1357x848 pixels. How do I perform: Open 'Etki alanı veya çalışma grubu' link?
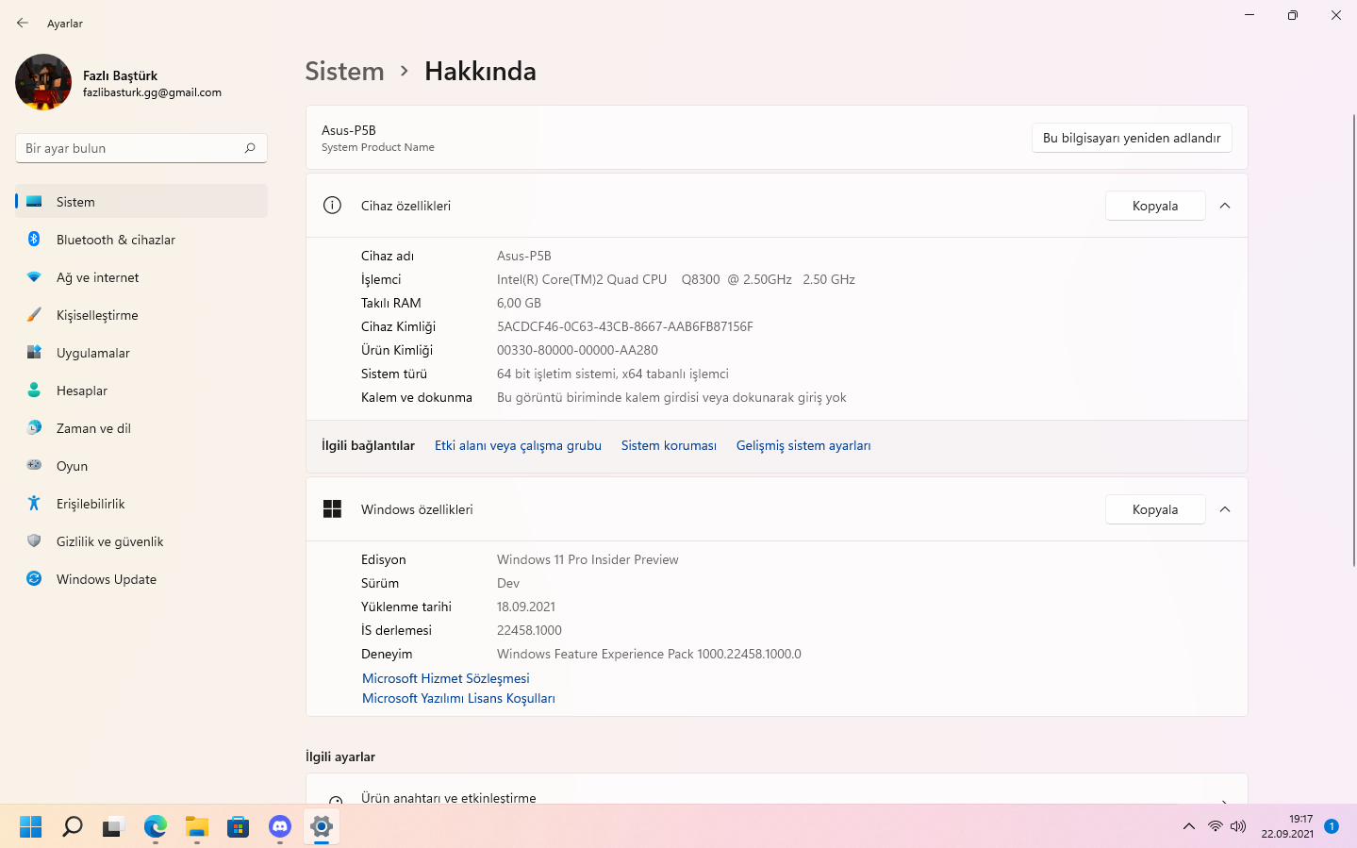(x=518, y=446)
